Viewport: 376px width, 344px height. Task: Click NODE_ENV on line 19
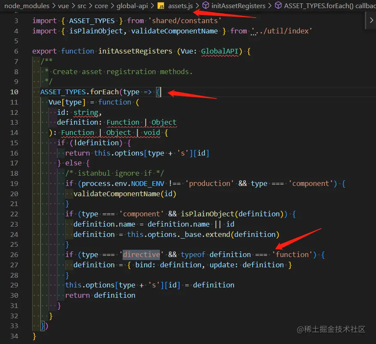point(148,183)
